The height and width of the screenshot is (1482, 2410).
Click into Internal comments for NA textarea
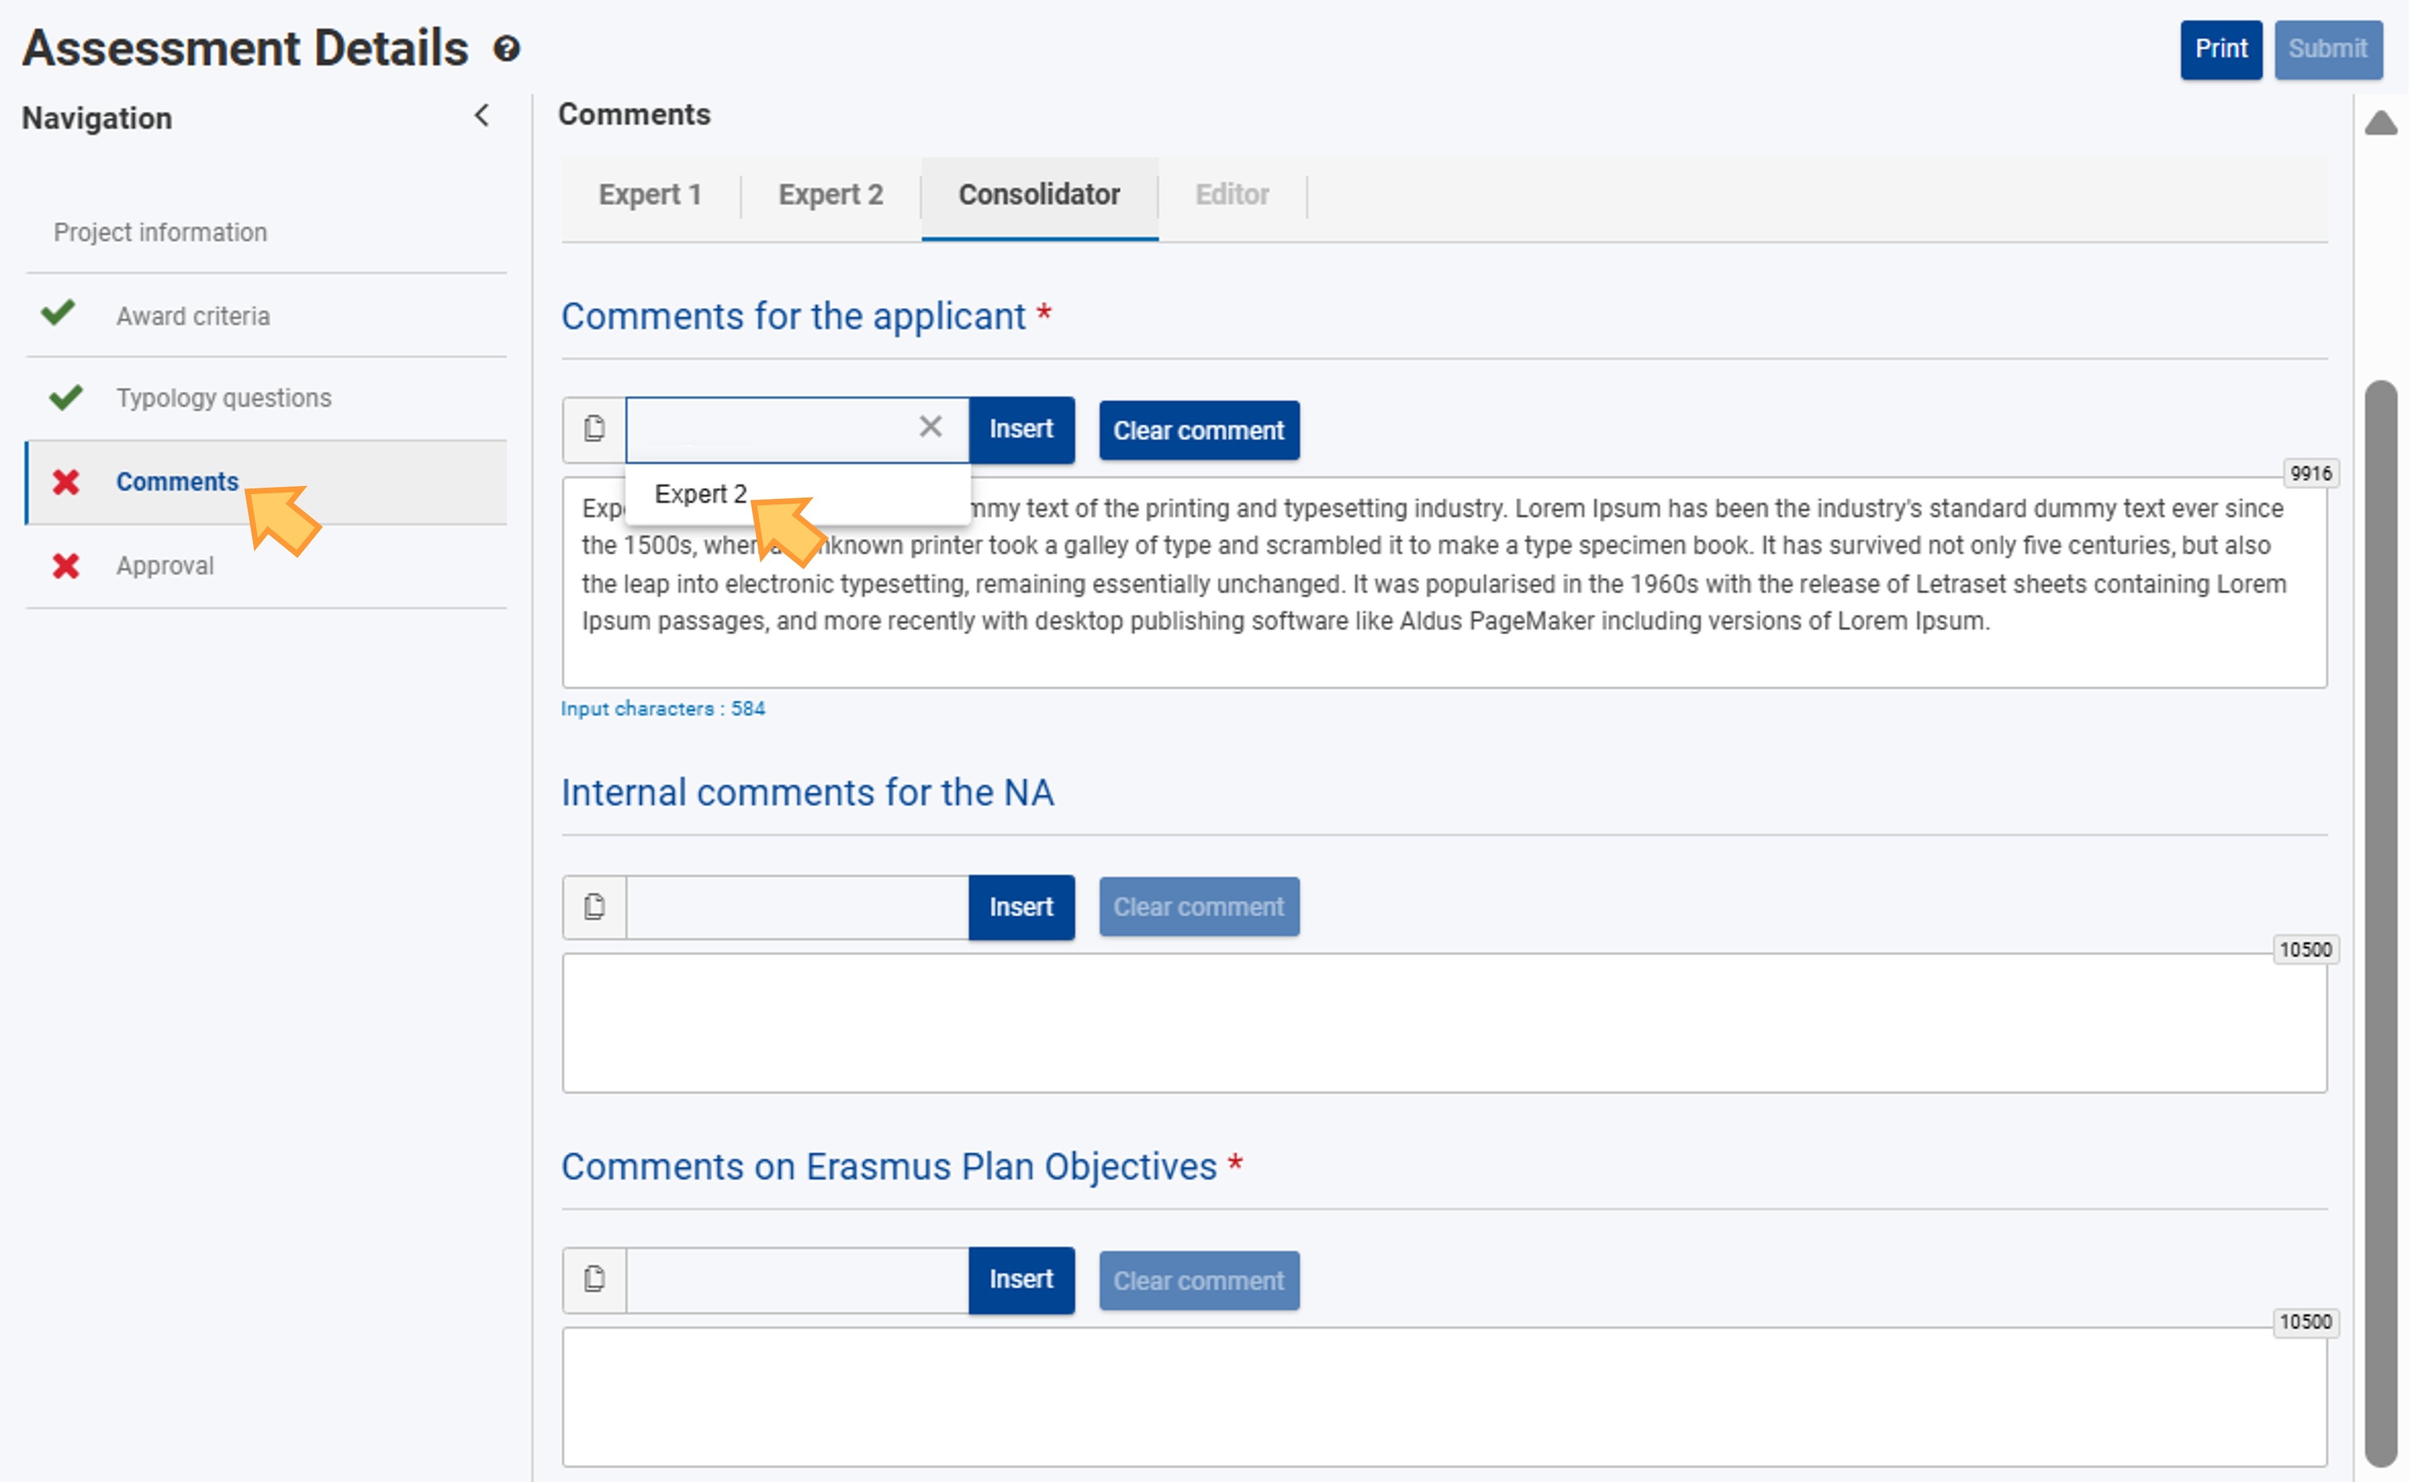(x=1442, y=1022)
